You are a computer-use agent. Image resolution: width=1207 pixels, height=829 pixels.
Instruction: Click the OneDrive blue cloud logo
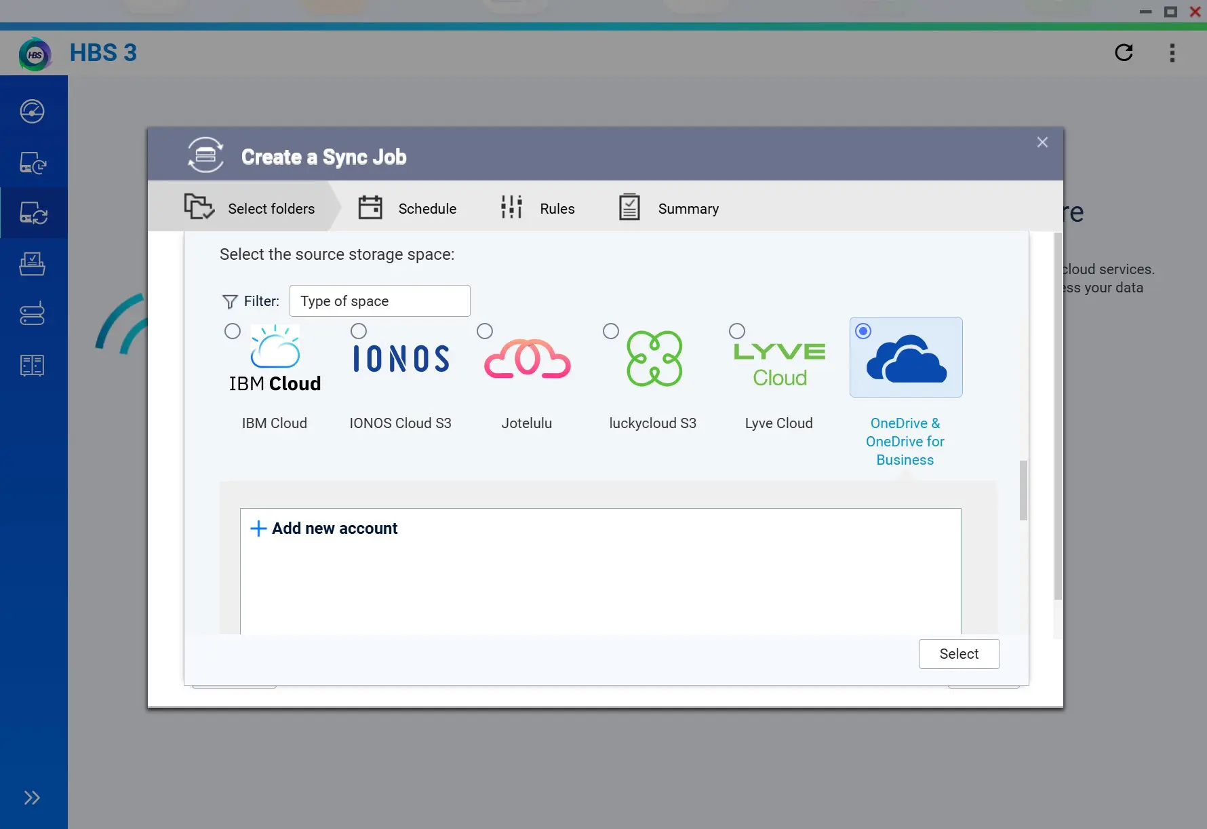point(907,359)
